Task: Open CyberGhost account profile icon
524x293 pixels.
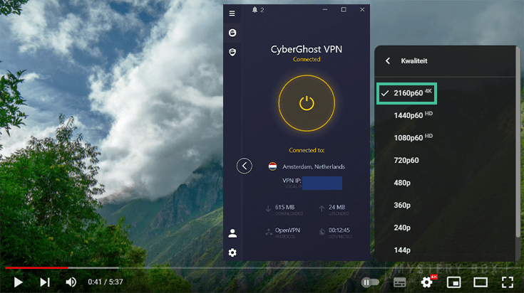Action: click(232, 233)
